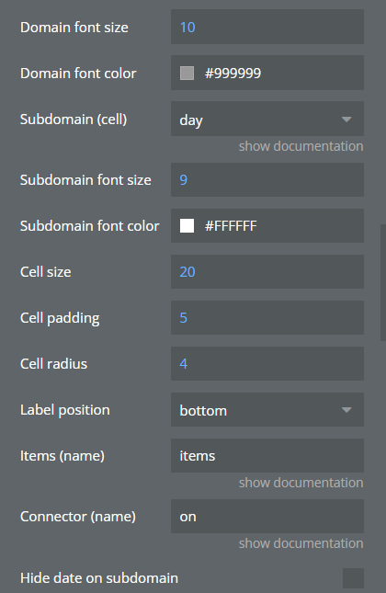This screenshot has width=386, height=593.
Task: Edit the #999999 domain color hex value
Action: click(233, 73)
